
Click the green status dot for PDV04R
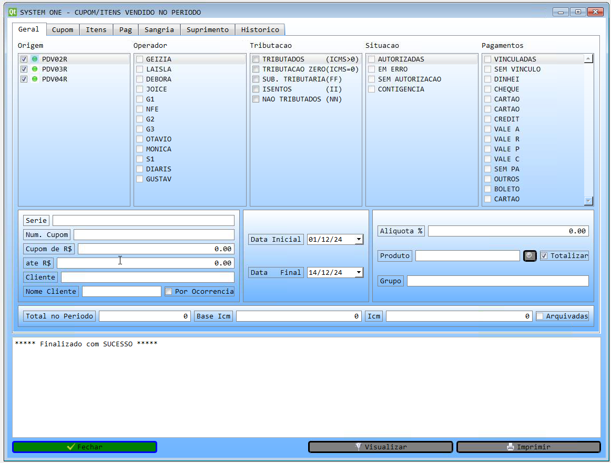click(35, 79)
